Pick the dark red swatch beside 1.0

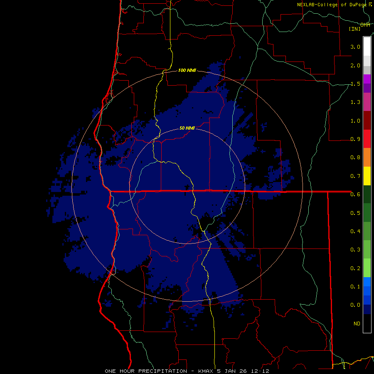point(367,121)
